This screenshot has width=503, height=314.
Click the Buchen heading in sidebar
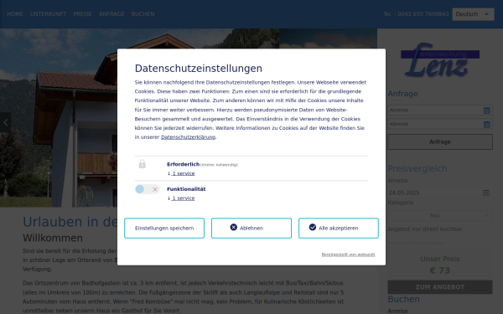(403, 299)
